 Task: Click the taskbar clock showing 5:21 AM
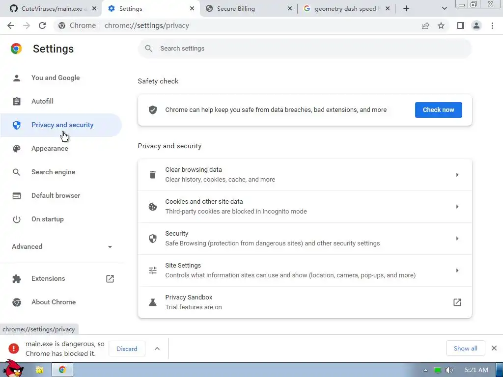476,370
